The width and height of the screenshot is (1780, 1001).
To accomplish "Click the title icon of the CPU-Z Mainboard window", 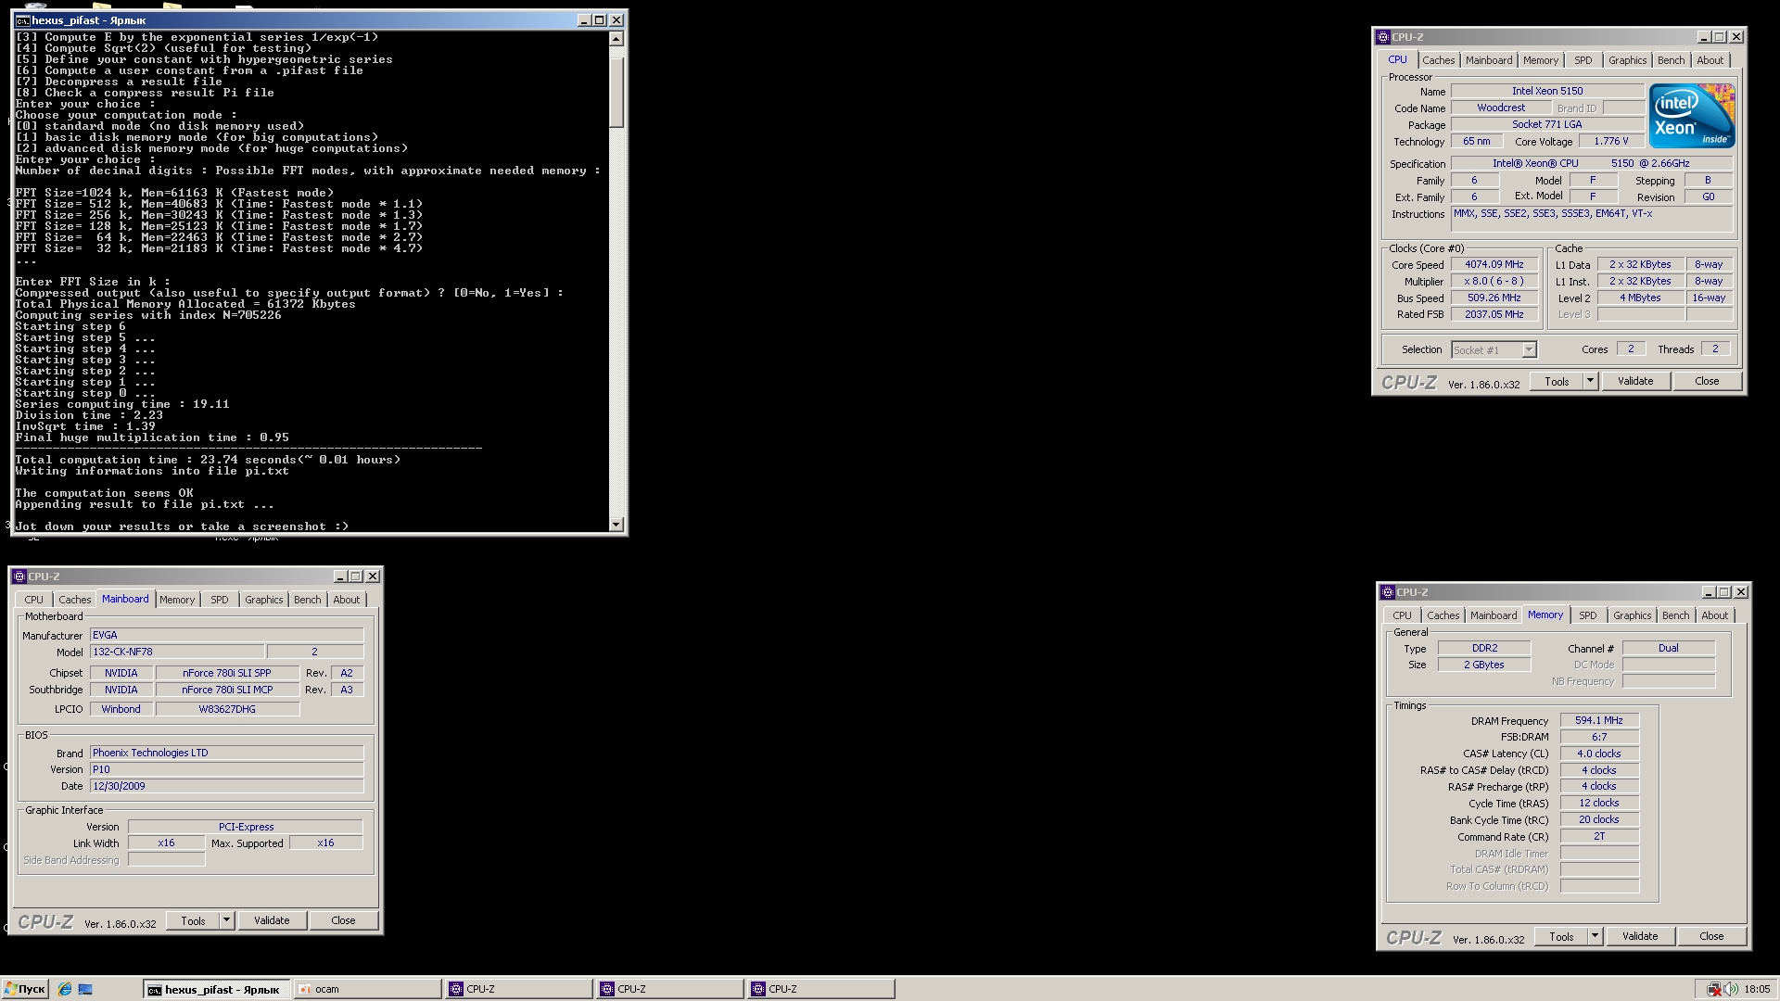I will pyautogui.click(x=19, y=577).
